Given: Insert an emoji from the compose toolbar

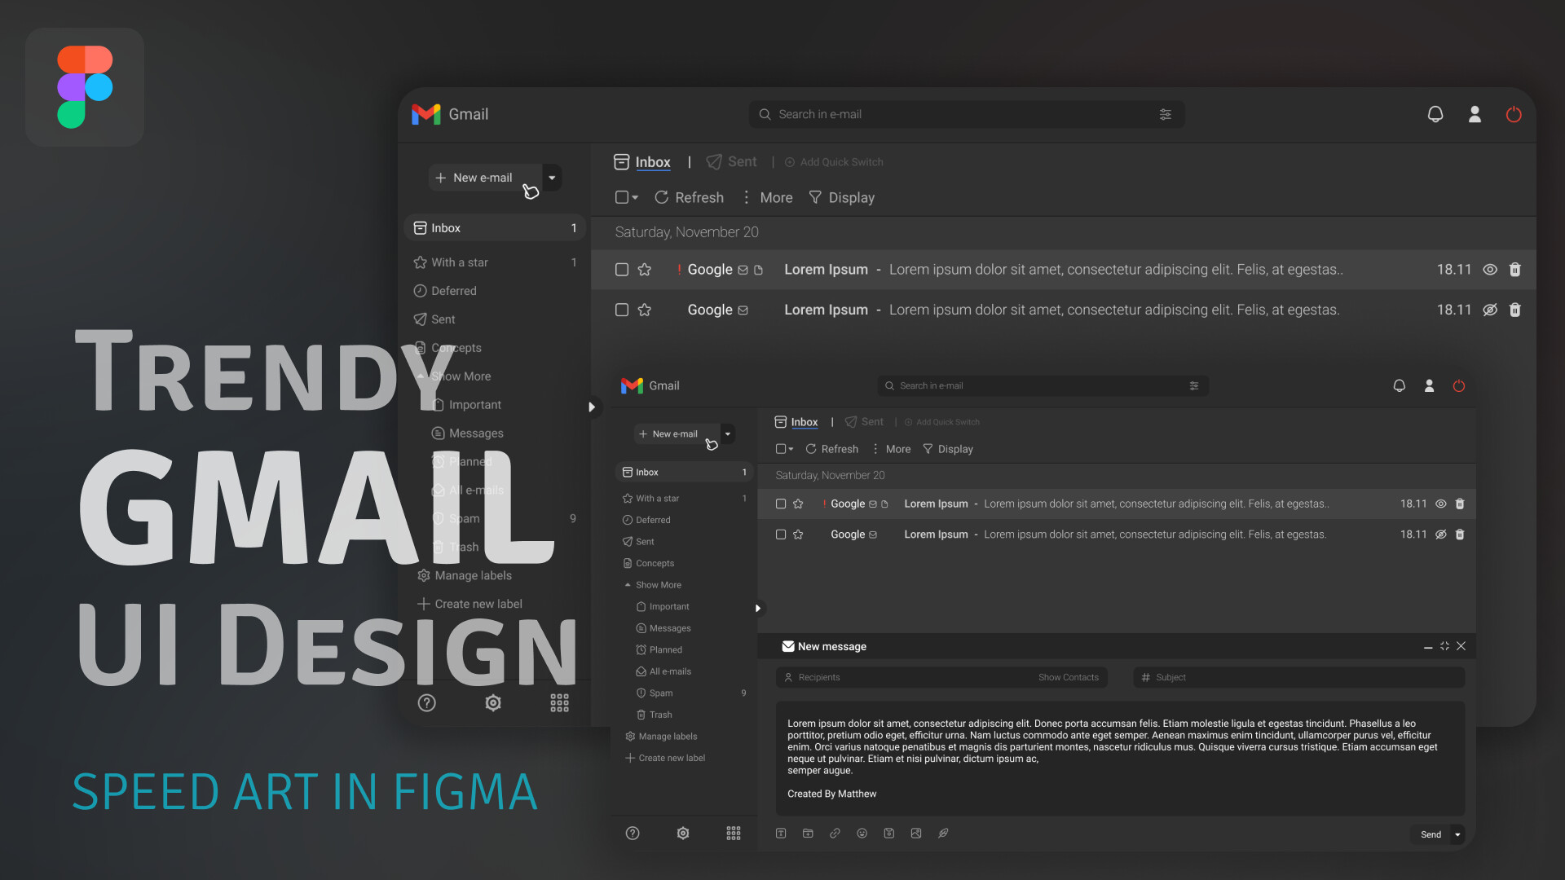Looking at the screenshot, I should [862, 833].
